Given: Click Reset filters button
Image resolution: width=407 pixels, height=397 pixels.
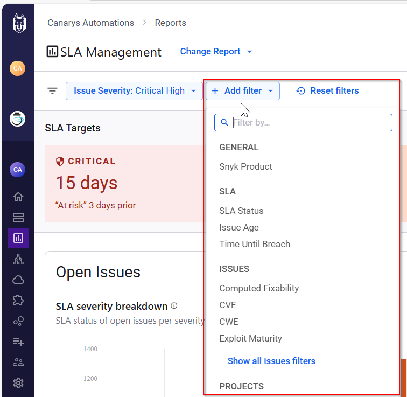Looking at the screenshot, I should point(327,91).
